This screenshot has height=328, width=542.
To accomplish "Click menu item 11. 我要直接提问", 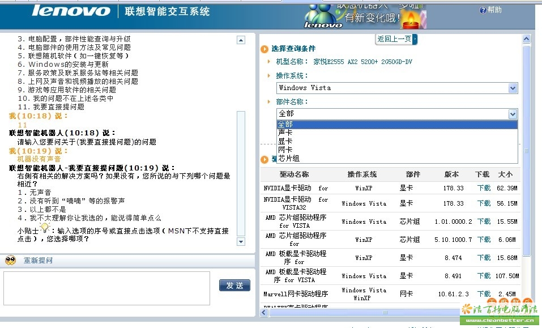I will pyautogui.click(x=51, y=107).
